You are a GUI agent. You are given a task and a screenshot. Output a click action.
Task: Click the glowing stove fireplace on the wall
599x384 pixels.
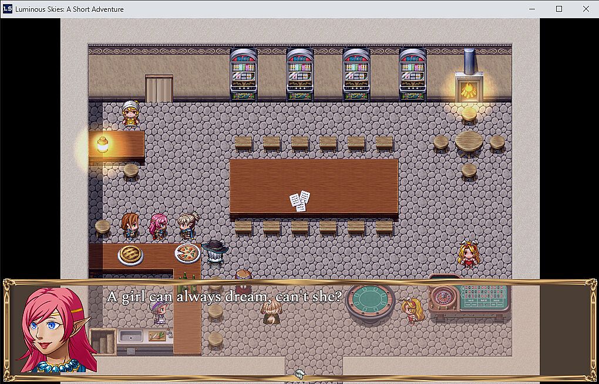tap(469, 87)
